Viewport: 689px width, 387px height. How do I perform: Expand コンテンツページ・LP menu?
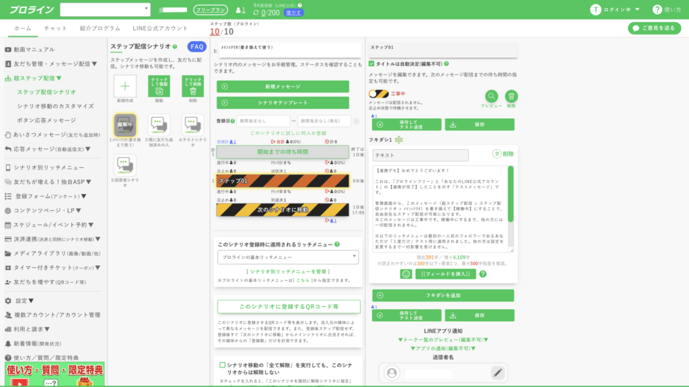tap(43, 210)
